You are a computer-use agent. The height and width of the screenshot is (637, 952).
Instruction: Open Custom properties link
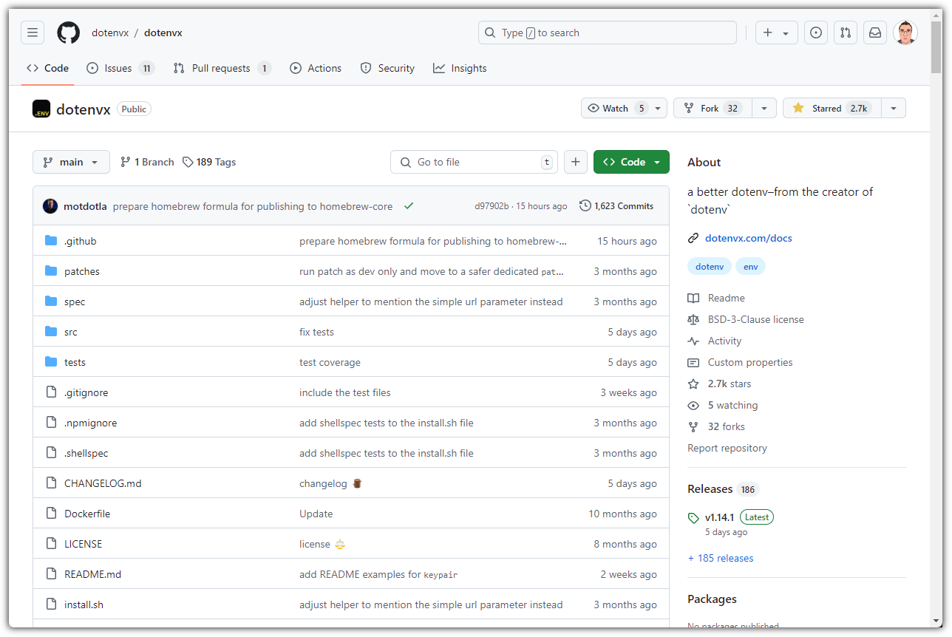click(x=750, y=362)
